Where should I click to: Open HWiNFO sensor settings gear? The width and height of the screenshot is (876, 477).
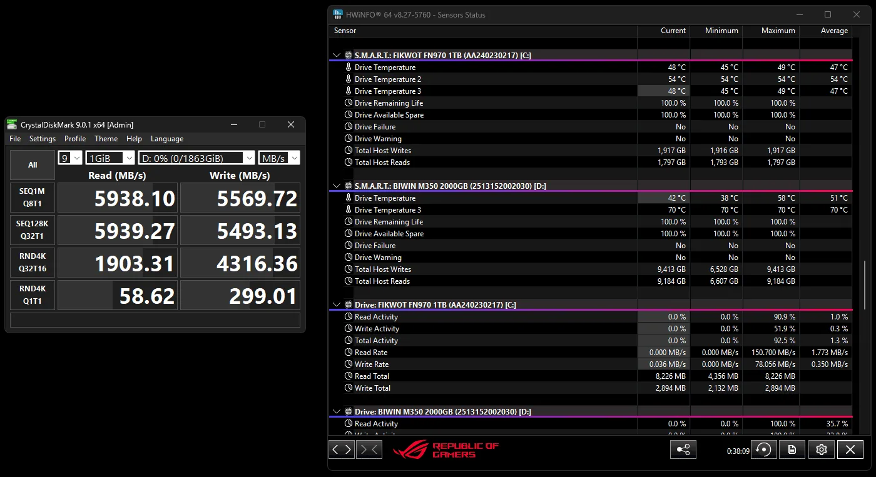point(822,449)
